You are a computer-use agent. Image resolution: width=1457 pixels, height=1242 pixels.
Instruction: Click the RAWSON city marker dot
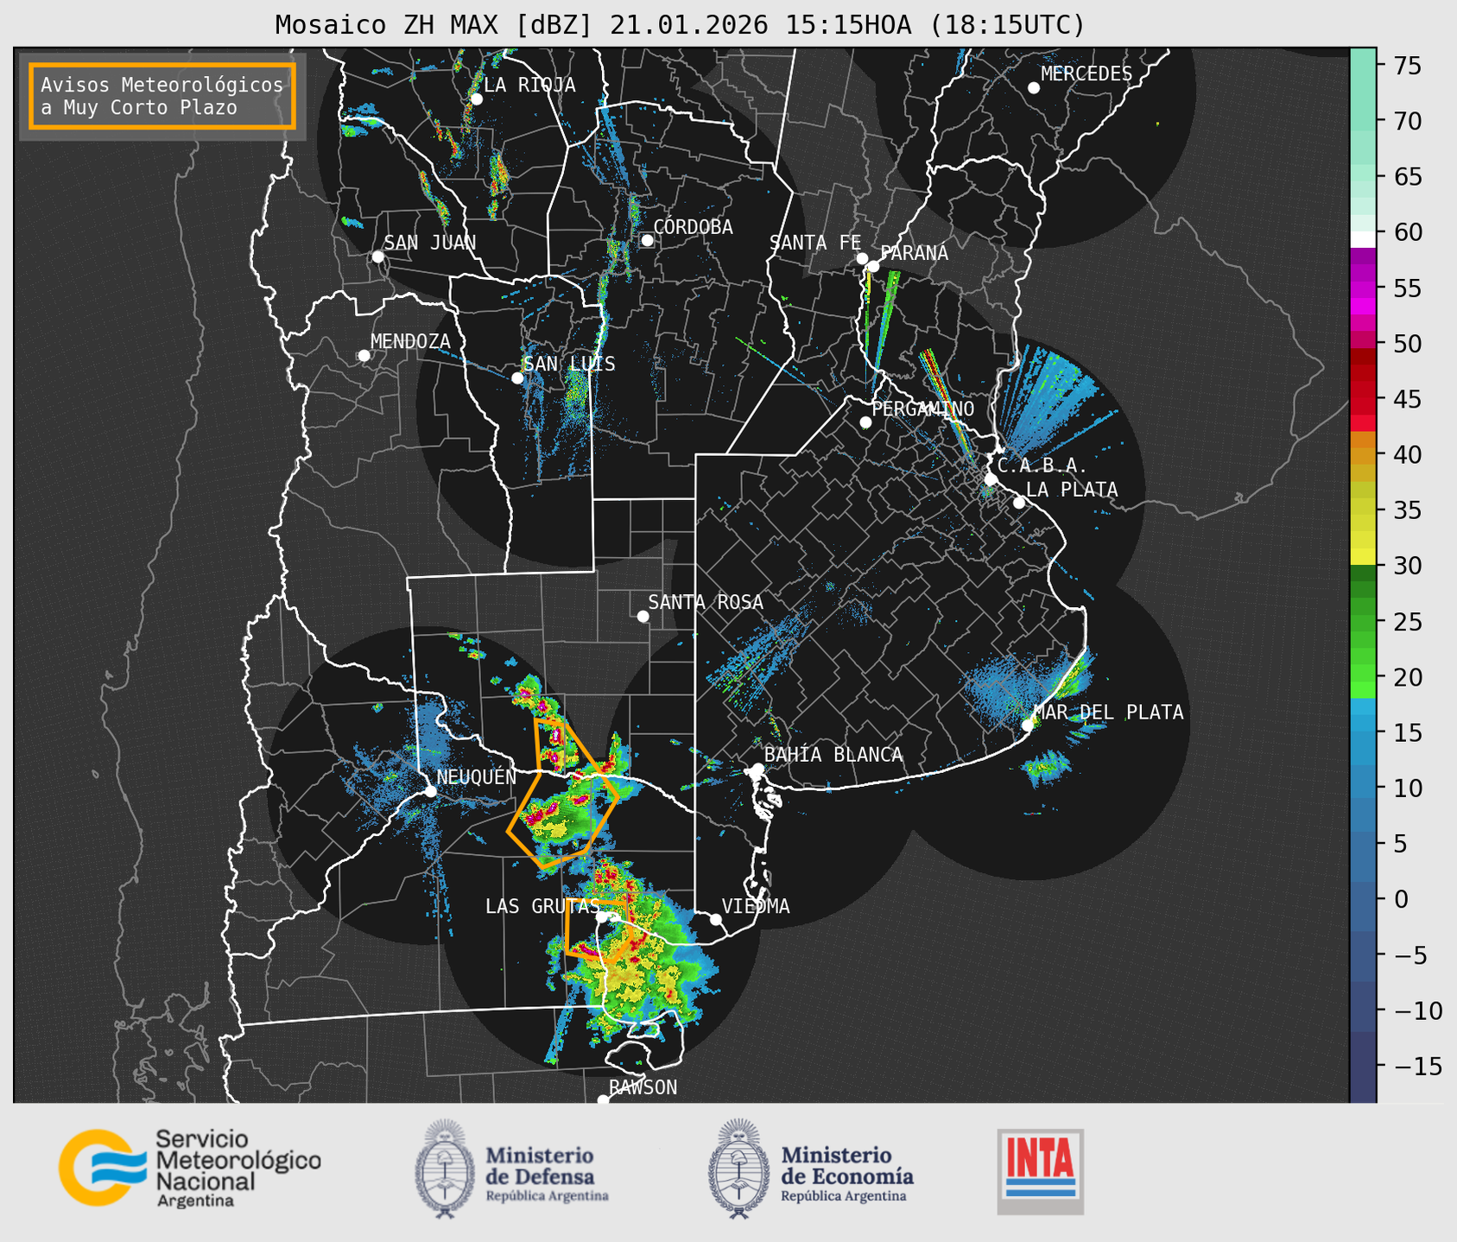point(603,1099)
